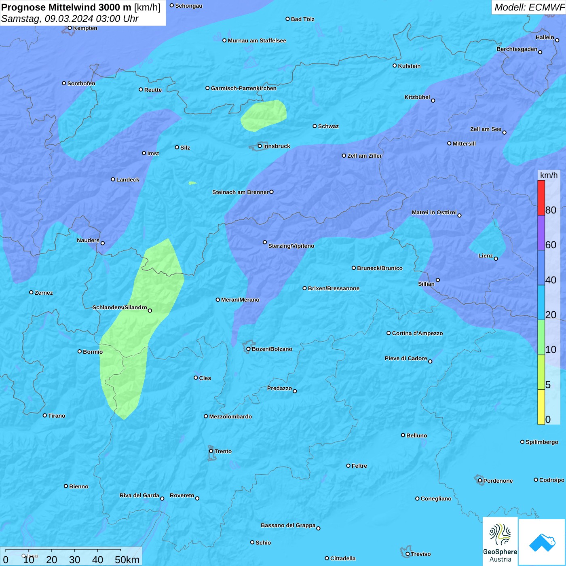Click the Landeck location dot
The image size is (566, 566).
[113, 180]
